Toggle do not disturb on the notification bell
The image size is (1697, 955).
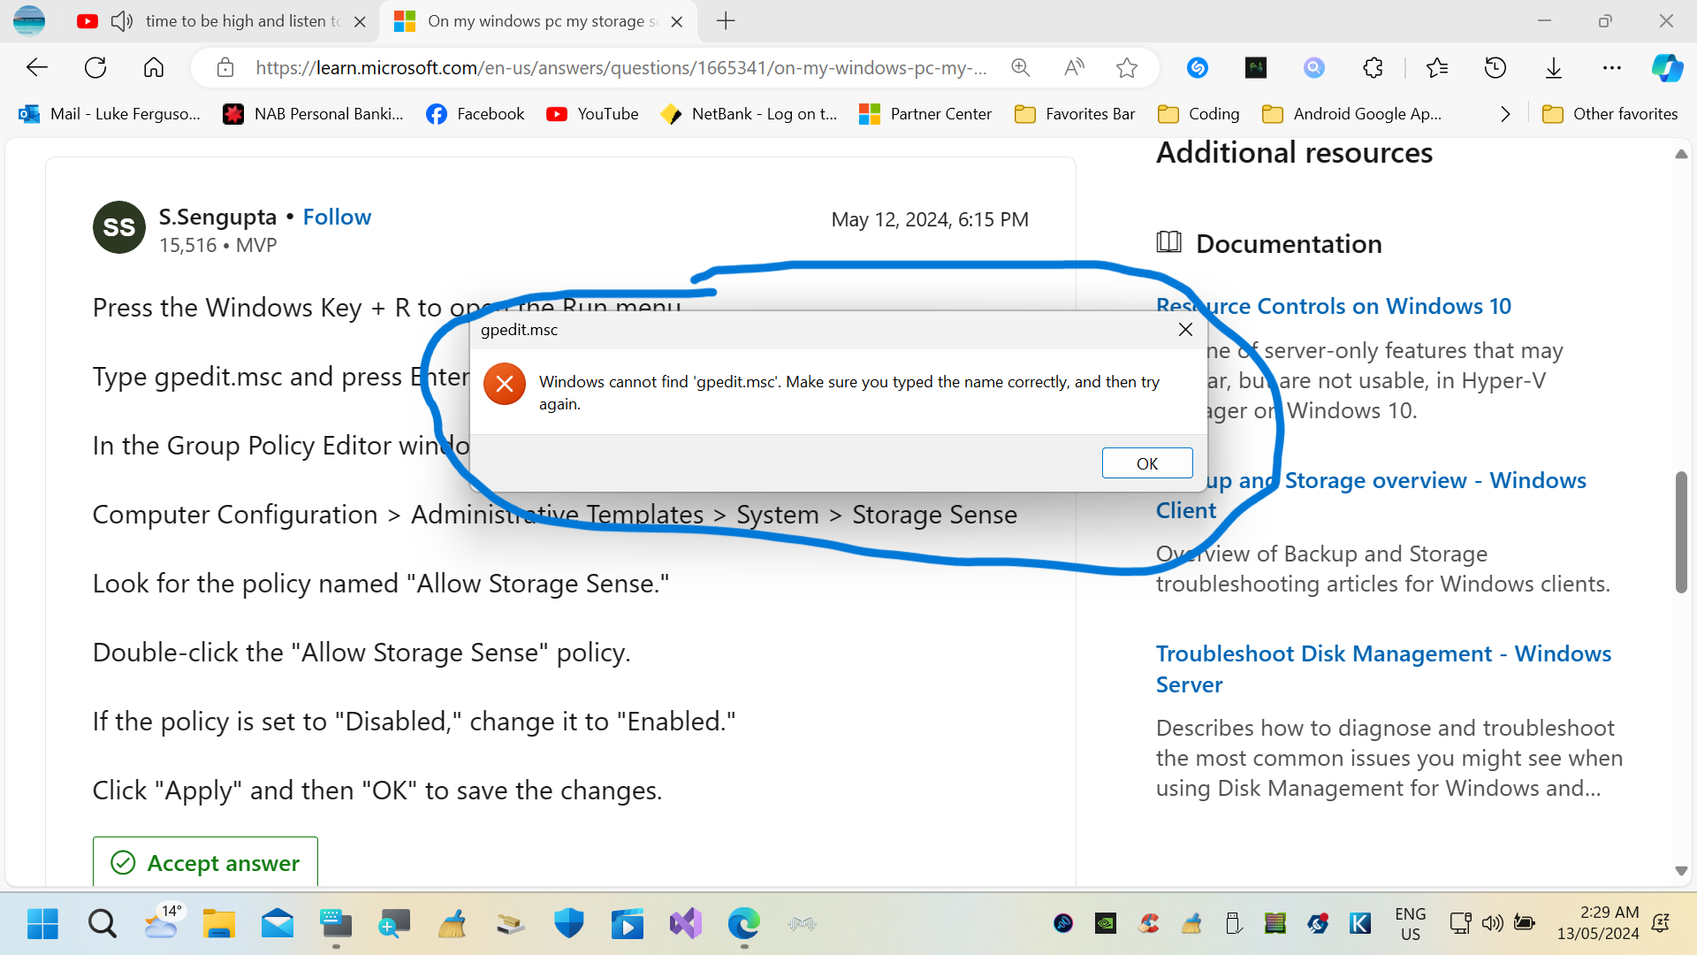coord(1662,923)
